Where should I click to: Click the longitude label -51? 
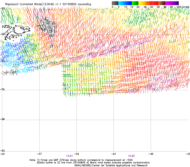click(113, 154)
